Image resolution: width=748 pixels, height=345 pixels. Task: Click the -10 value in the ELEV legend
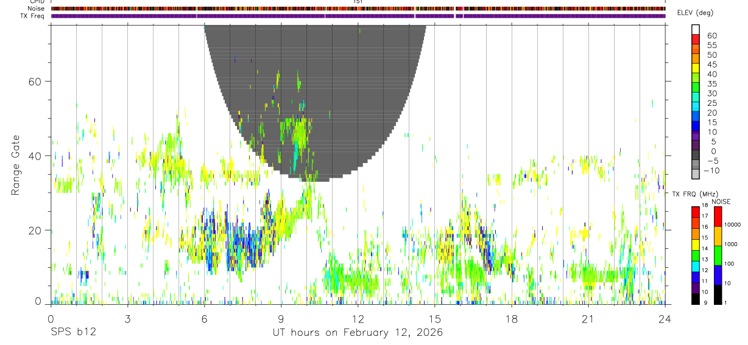[x=711, y=171]
